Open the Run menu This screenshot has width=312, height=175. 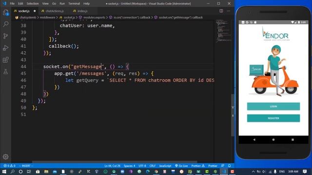click(x=62, y=3)
